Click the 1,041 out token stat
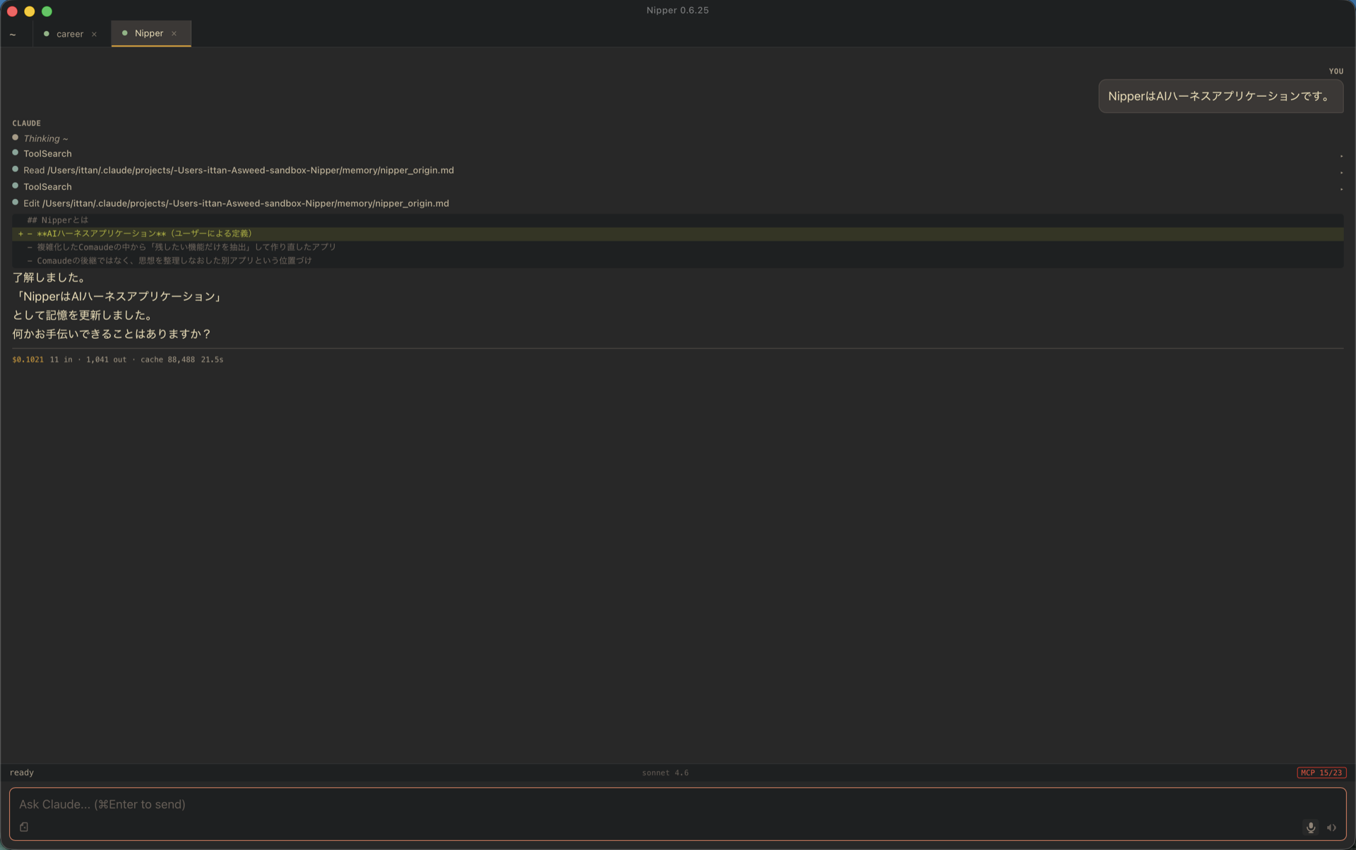The image size is (1356, 850). (106, 359)
